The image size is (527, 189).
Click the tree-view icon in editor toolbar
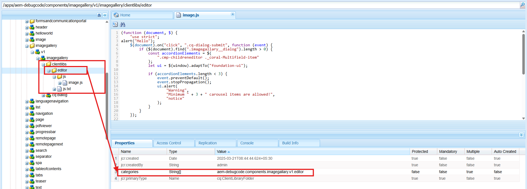(115, 25)
